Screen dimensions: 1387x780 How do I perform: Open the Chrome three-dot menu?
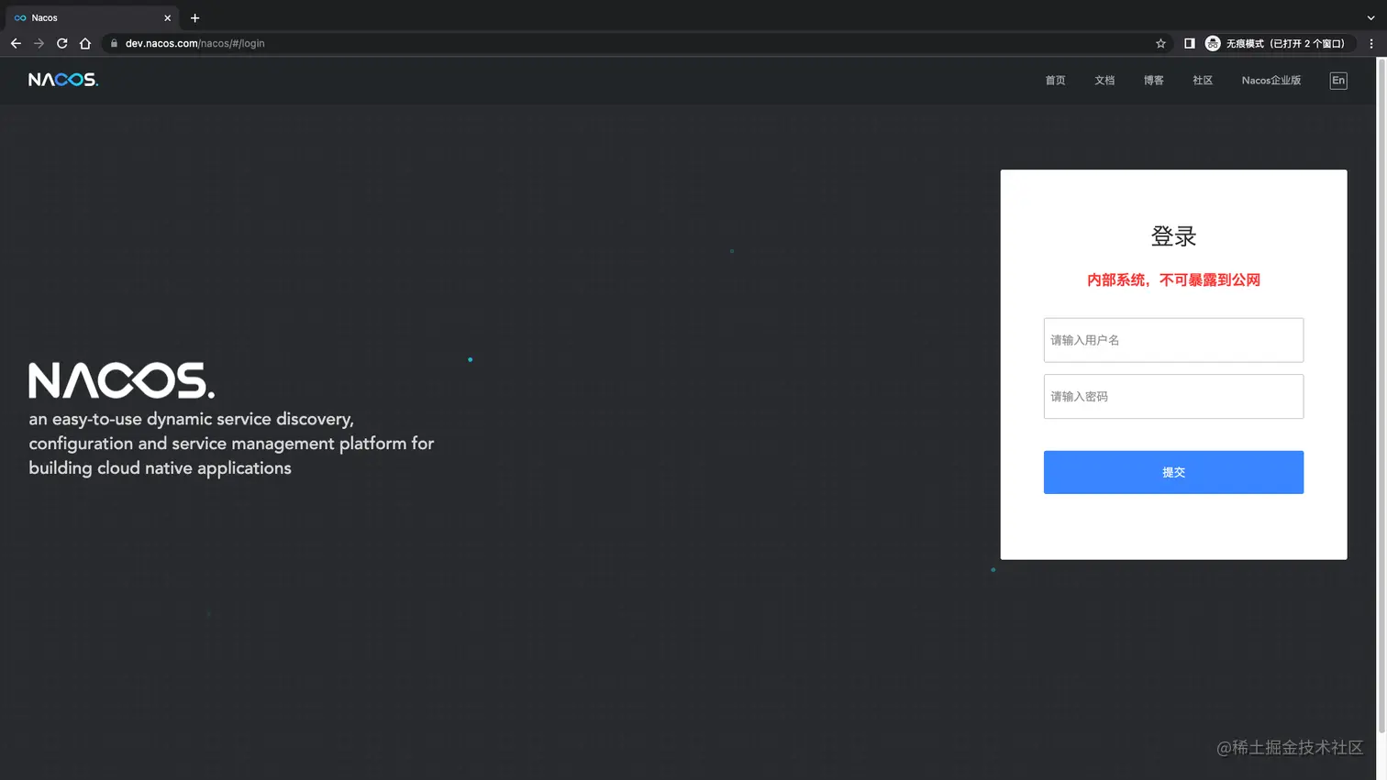(1371, 43)
